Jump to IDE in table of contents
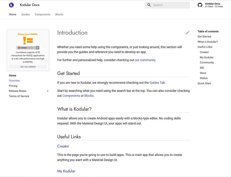 202,68
